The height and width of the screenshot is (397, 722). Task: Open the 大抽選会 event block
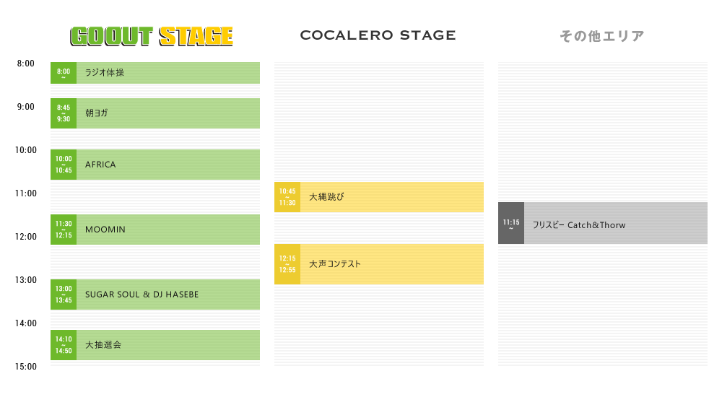[155, 345]
